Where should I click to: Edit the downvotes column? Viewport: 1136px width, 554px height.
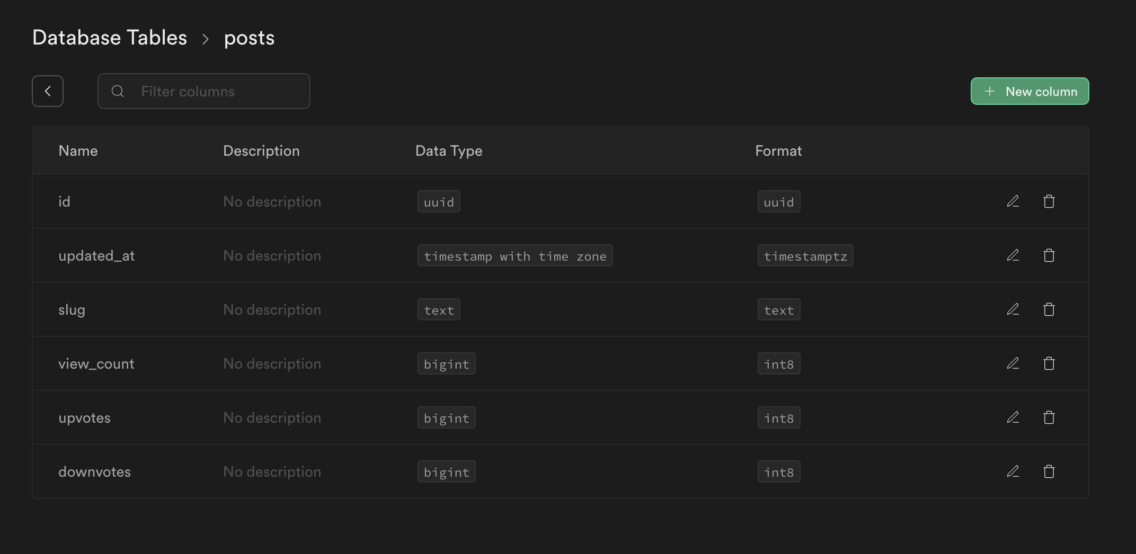[1013, 471]
